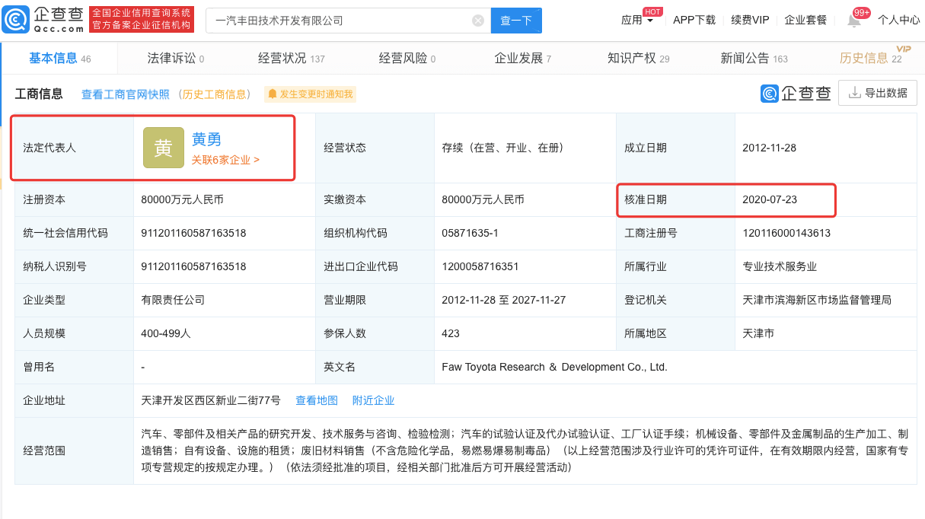This screenshot has height=519, width=925.
Task: Clear the search box using the X icon
Action: (478, 21)
